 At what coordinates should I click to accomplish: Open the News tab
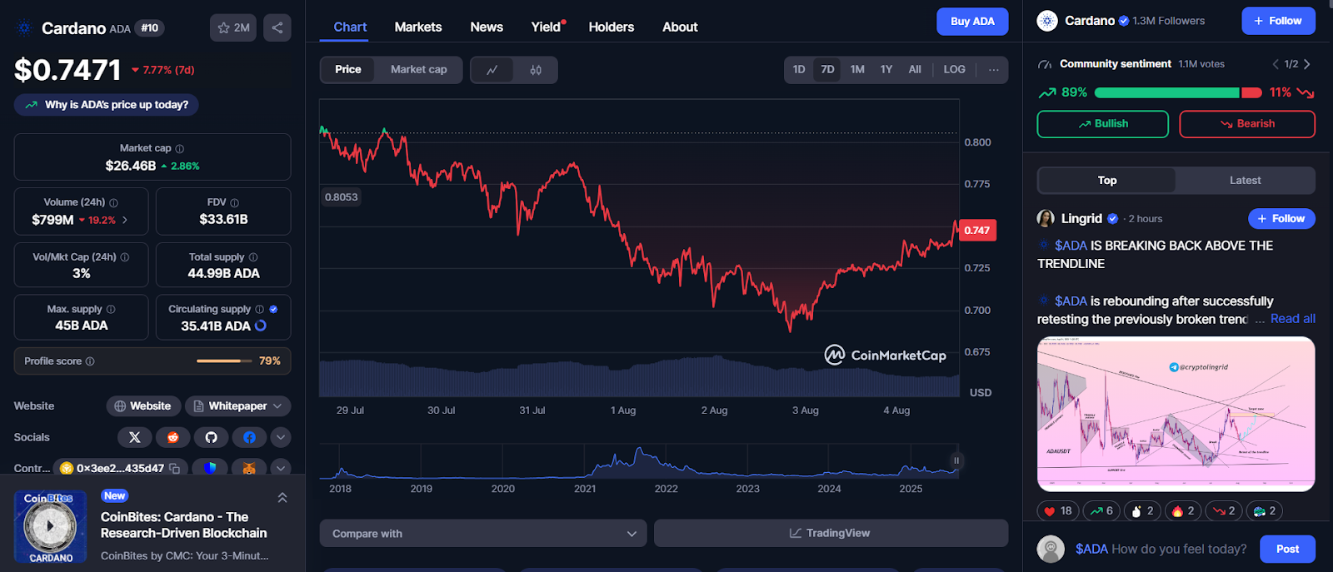click(x=487, y=27)
